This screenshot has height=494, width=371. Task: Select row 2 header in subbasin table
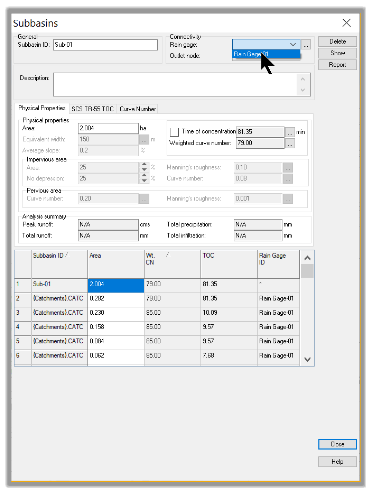pyautogui.click(x=23, y=300)
